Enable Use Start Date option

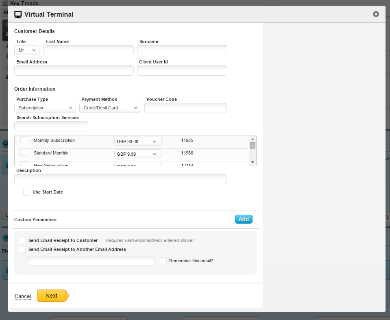pyautogui.click(x=26, y=192)
